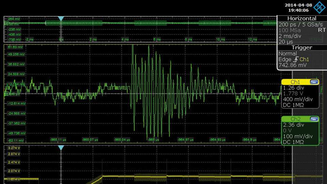The image size is (327, 184).
Task: Click the 0 V offset in Ch2
Action: tap(287, 131)
